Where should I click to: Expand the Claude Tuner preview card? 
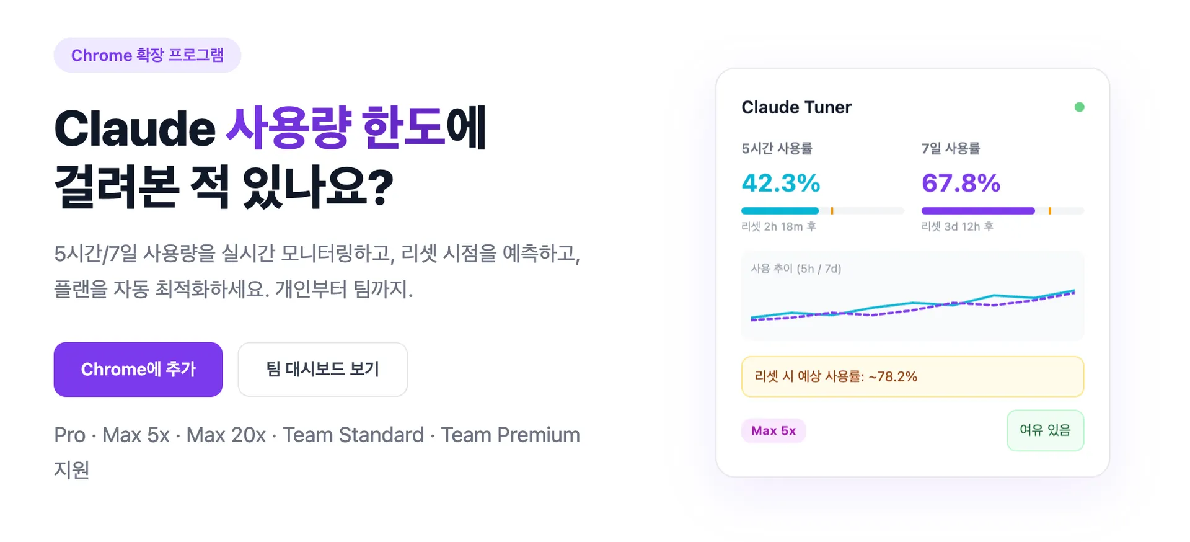tap(912, 273)
